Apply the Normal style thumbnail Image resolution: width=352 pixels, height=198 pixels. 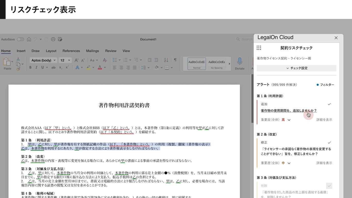[197, 64]
